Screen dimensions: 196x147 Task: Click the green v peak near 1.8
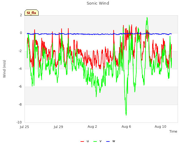147,17
